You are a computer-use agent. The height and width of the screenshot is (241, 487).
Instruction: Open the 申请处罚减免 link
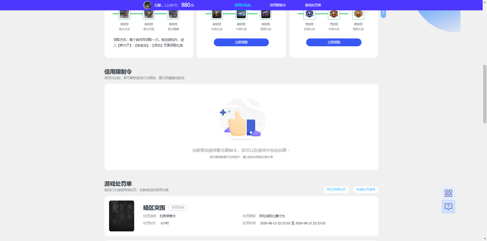[366, 190]
